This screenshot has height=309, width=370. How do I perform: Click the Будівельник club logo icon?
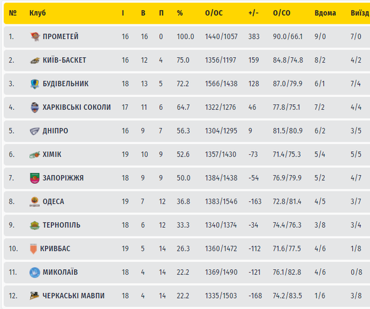[35, 84]
